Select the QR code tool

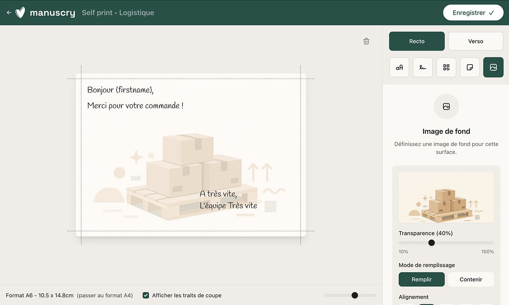(x=446, y=67)
